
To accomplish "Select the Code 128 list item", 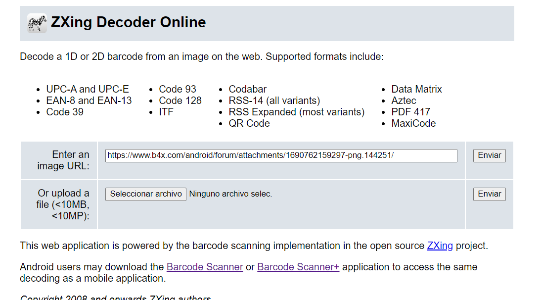I will coord(180,101).
